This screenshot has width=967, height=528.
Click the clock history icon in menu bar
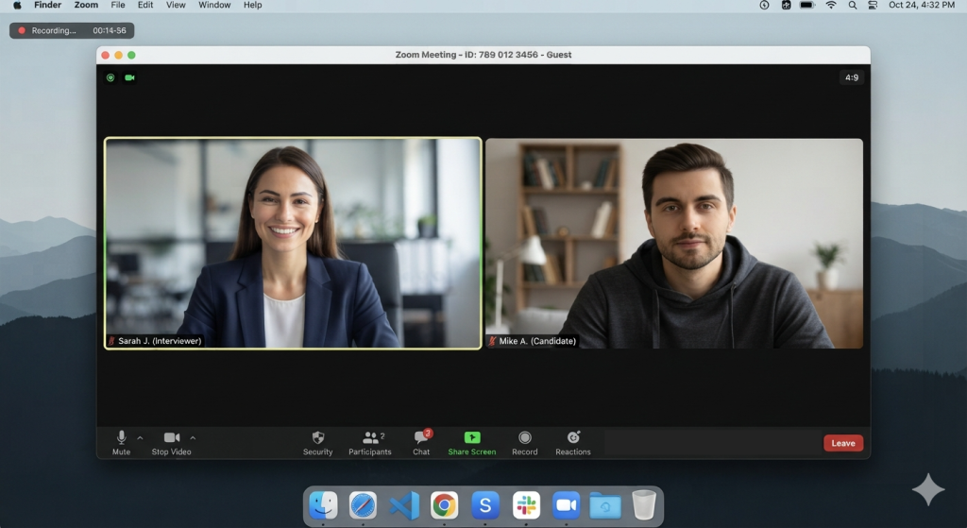click(764, 5)
